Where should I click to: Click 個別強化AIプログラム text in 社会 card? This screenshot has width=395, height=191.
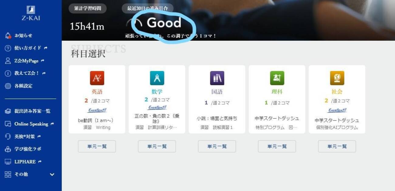pyautogui.click(x=337, y=128)
